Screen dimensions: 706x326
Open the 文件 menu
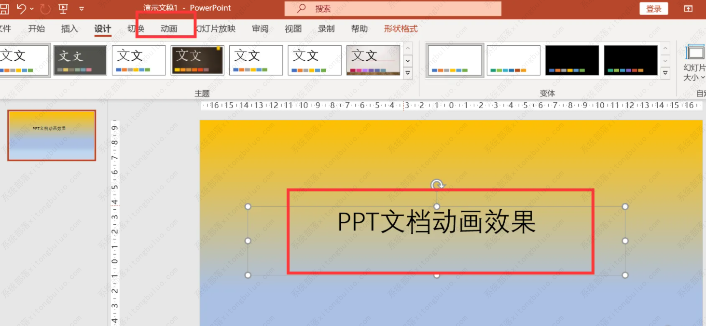[6, 28]
